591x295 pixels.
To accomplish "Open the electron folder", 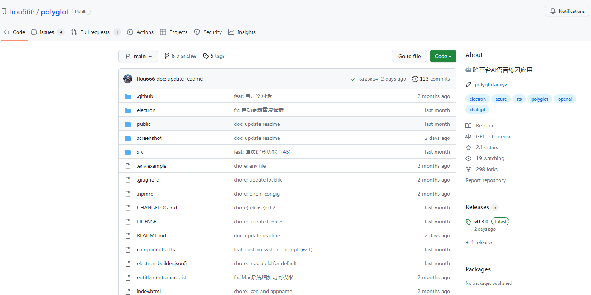I will click(x=146, y=110).
